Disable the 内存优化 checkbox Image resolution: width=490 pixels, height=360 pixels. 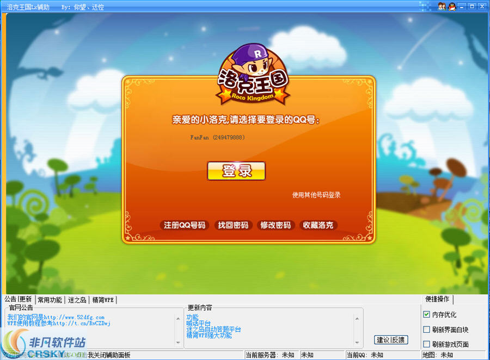pyautogui.click(x=426, y=314)
